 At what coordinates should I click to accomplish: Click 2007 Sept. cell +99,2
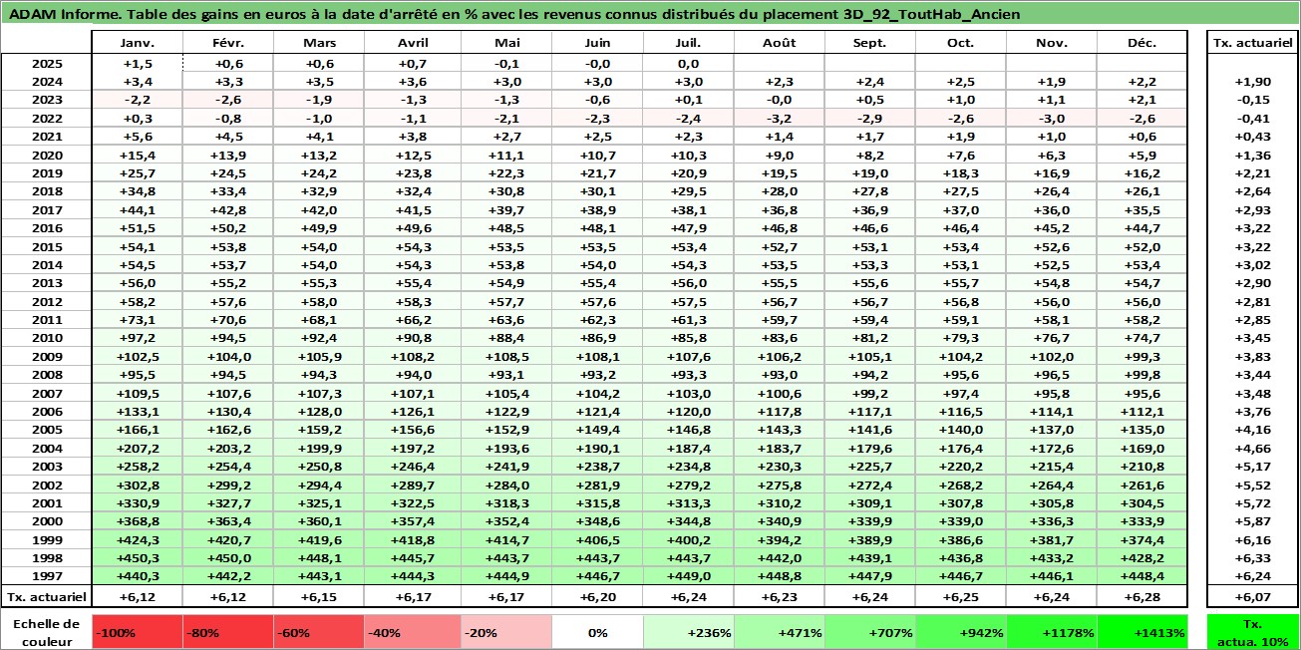[869, 393]
